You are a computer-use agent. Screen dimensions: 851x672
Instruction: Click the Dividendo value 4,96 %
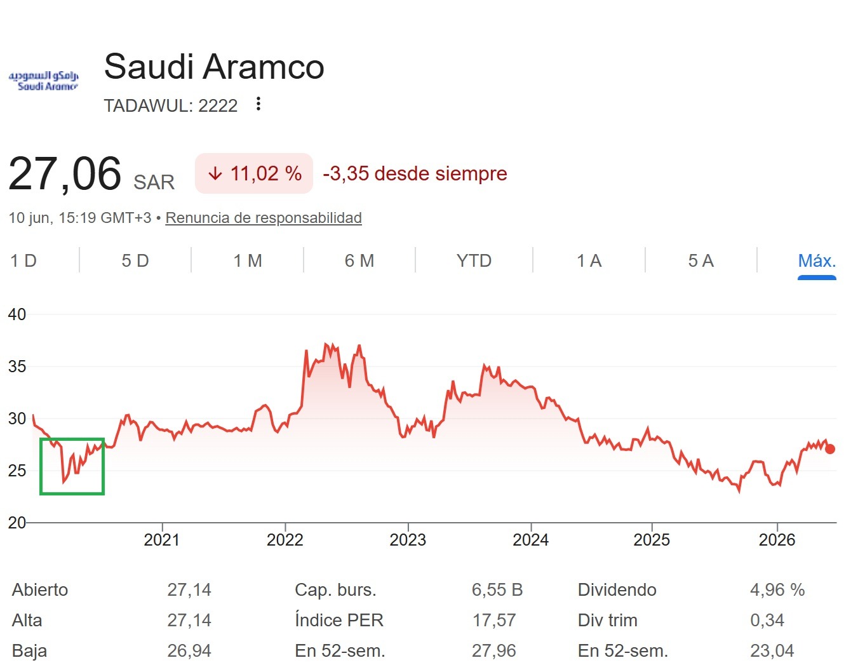pyautogui.click(x=777, y=590)
